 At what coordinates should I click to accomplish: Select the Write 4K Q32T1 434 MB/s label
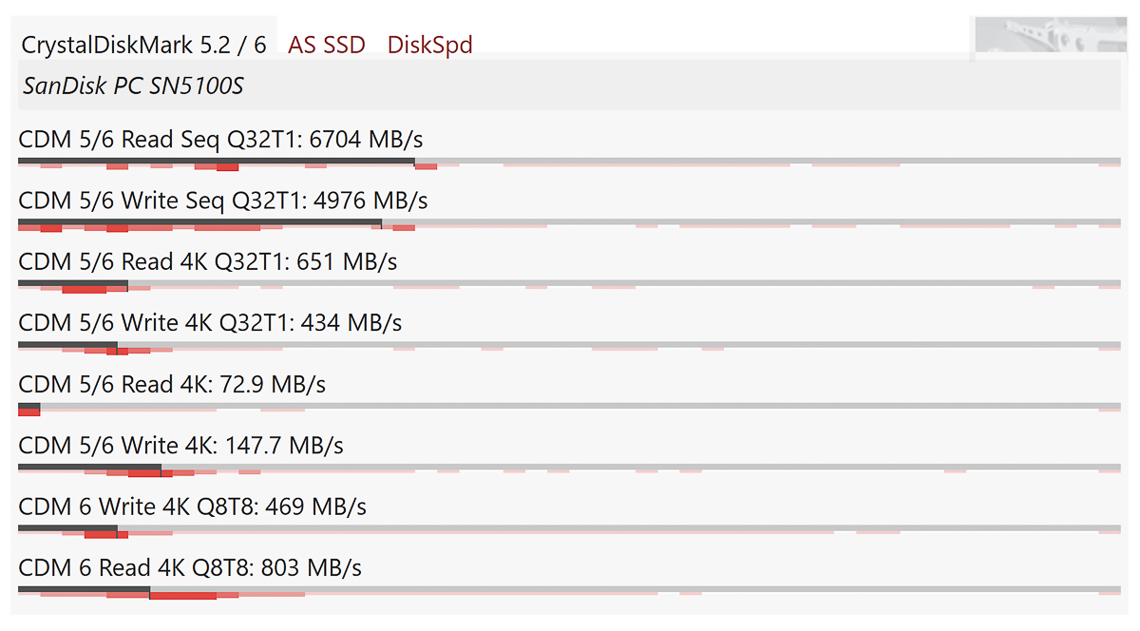[210, 323]
